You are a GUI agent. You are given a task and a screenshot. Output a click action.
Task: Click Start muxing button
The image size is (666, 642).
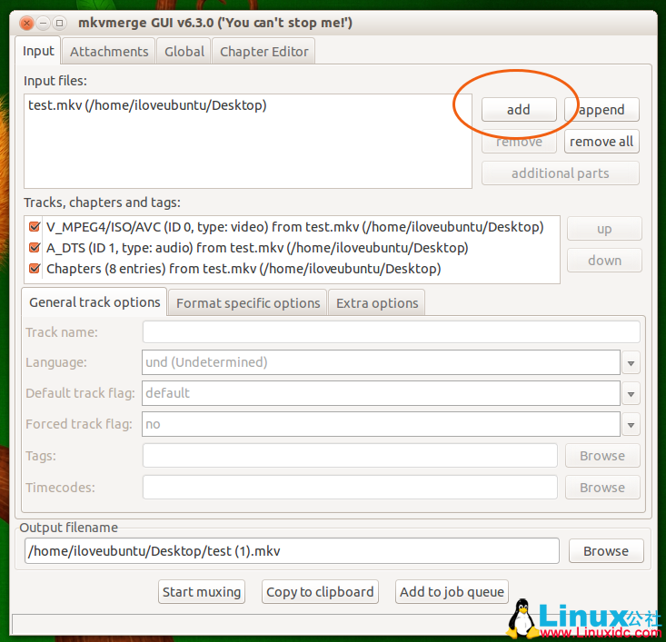(202, 592)
